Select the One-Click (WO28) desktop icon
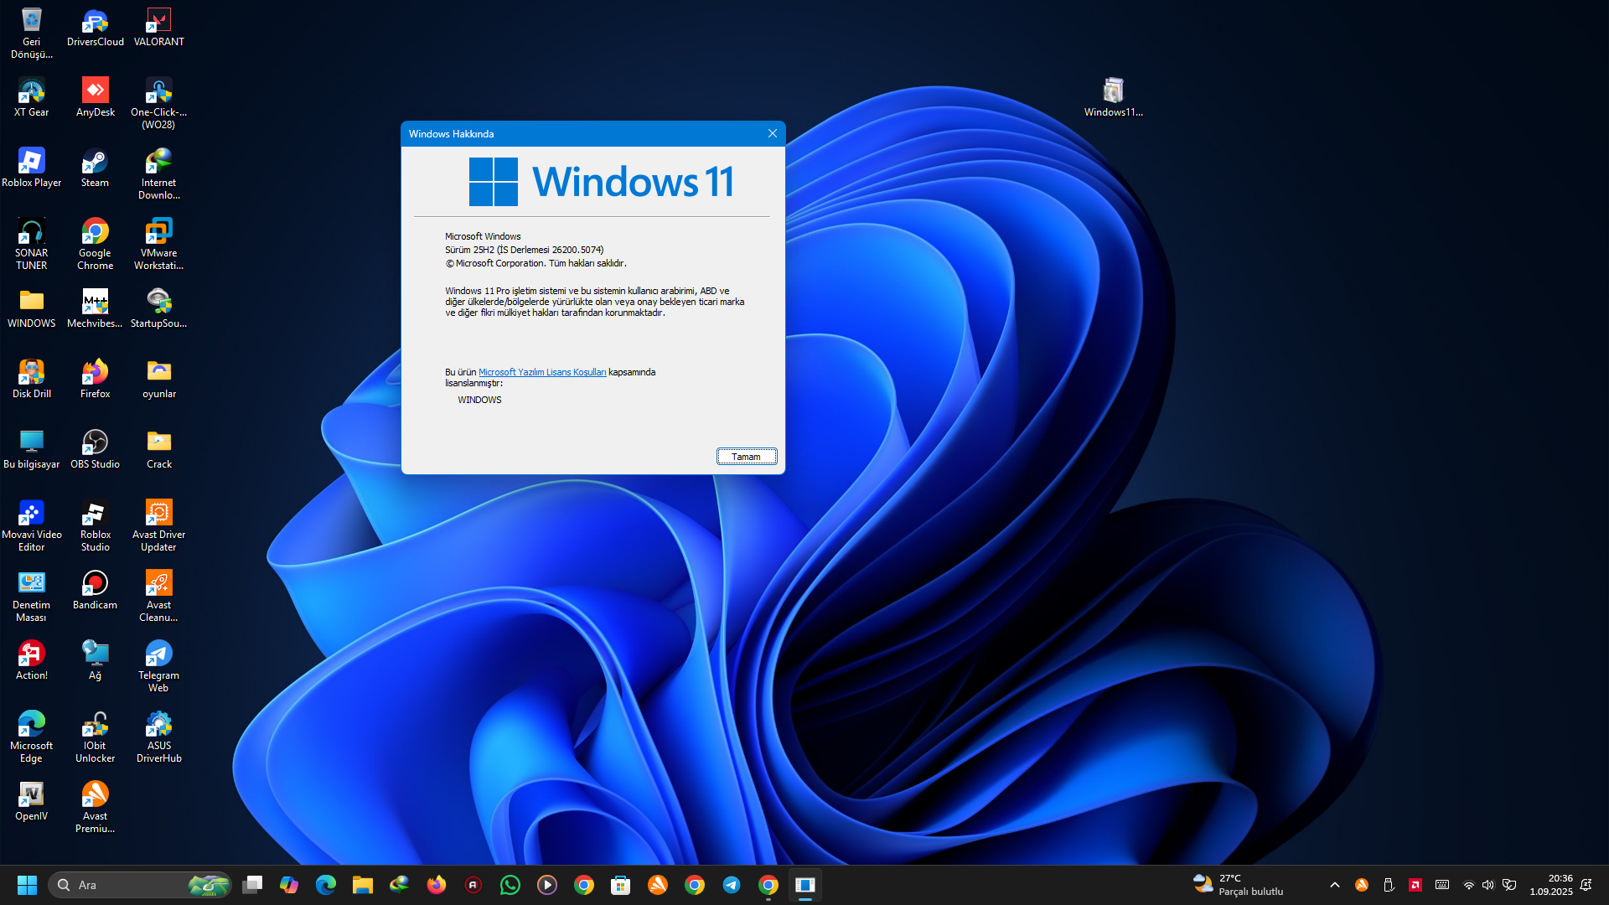Image resolution: width=1609 pixels, height=905 pixels. coord(159,104)
